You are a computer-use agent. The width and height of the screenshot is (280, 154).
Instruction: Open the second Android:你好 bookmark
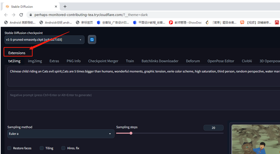(56, 23)
